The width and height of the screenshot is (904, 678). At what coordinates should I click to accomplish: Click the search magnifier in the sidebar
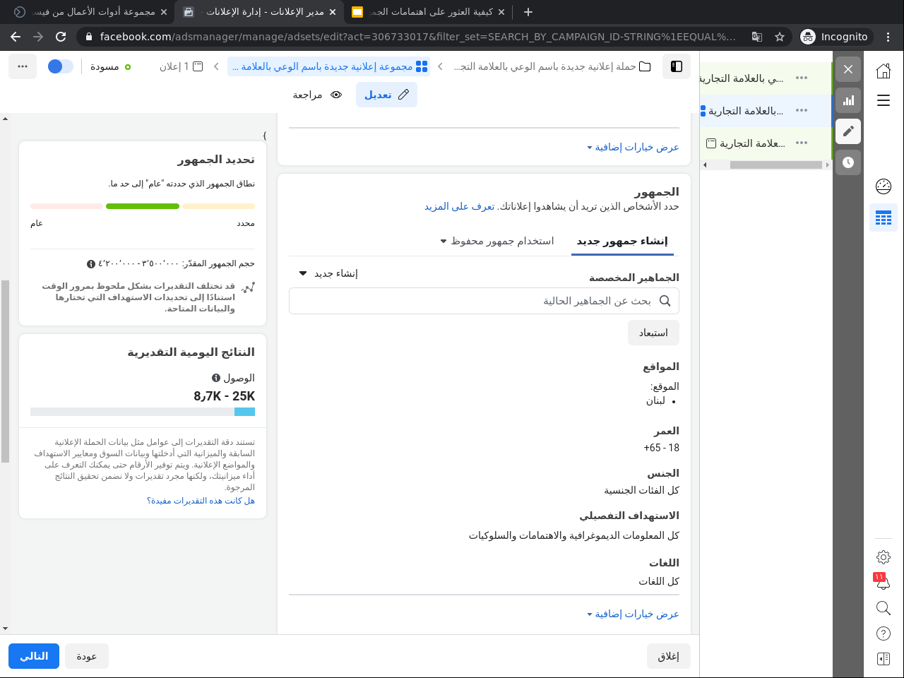tap(884, 608)
